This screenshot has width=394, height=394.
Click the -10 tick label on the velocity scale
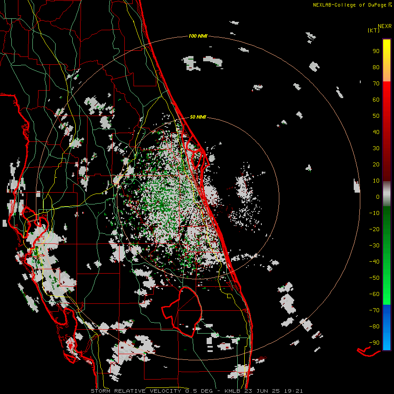tap(374, 213)
